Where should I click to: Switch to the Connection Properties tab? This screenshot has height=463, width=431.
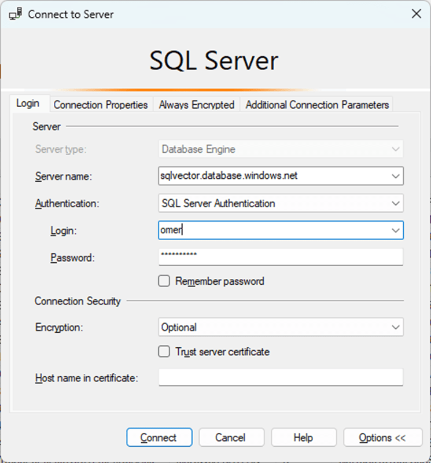coord(101,105)
